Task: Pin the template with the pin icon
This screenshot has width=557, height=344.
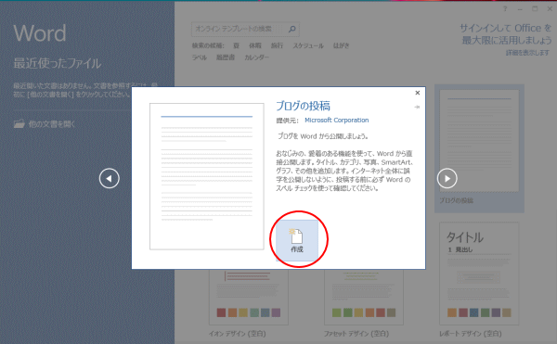Action: pyautogui.click(x=417, y=107)
